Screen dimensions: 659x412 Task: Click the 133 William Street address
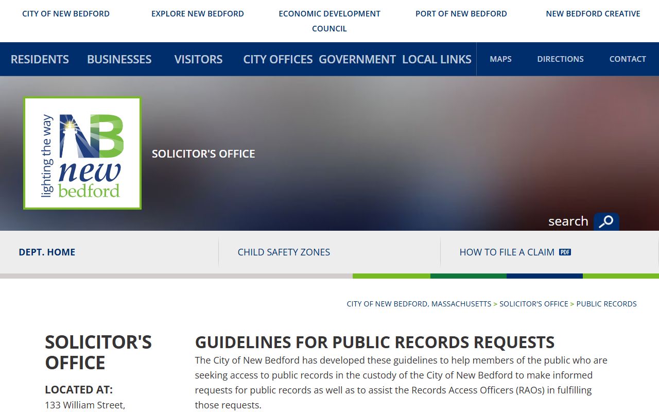pos(85,405)
